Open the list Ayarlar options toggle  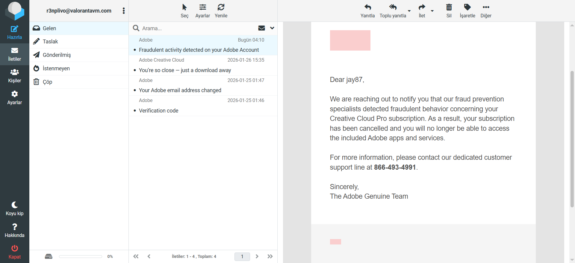pos(203,7)
